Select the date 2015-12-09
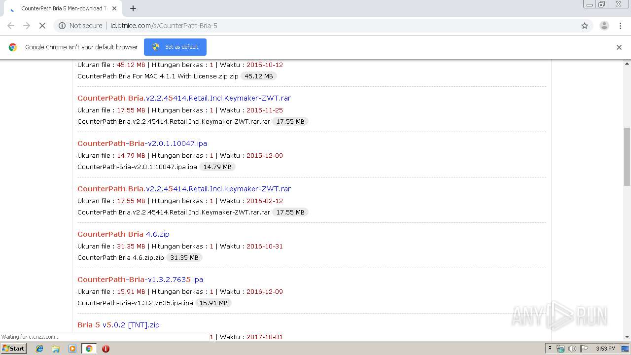This screenshot has width=631, height=355. coord(265,155)
